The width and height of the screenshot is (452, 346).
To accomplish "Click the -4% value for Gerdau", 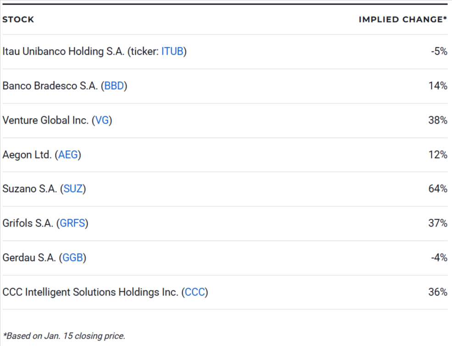I will [x=439, y=257].
